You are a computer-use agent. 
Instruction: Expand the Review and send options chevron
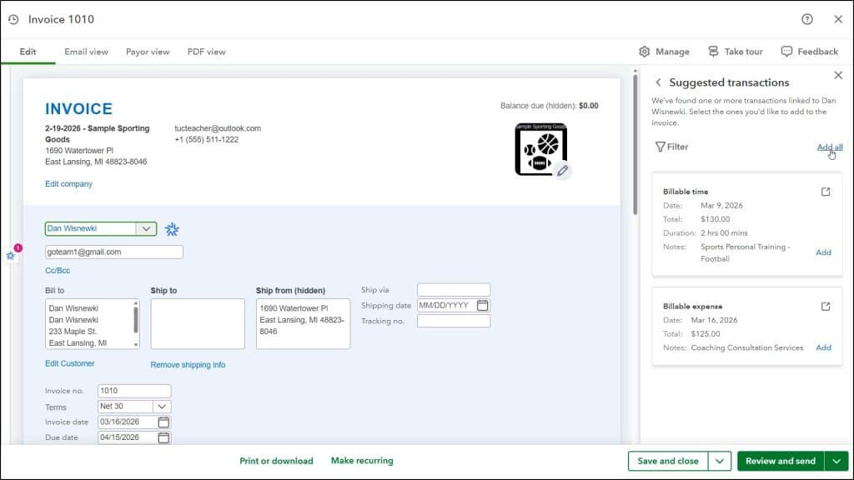point(836,461)
